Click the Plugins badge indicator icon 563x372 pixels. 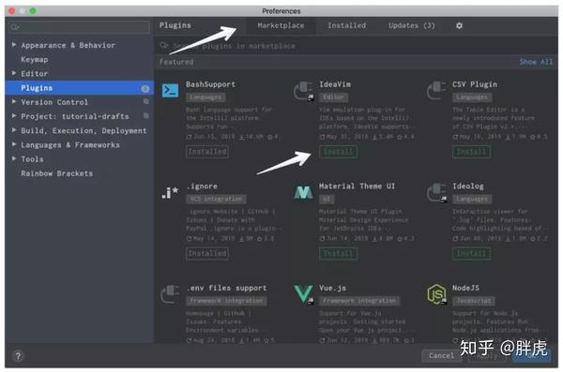click(145, 88)
